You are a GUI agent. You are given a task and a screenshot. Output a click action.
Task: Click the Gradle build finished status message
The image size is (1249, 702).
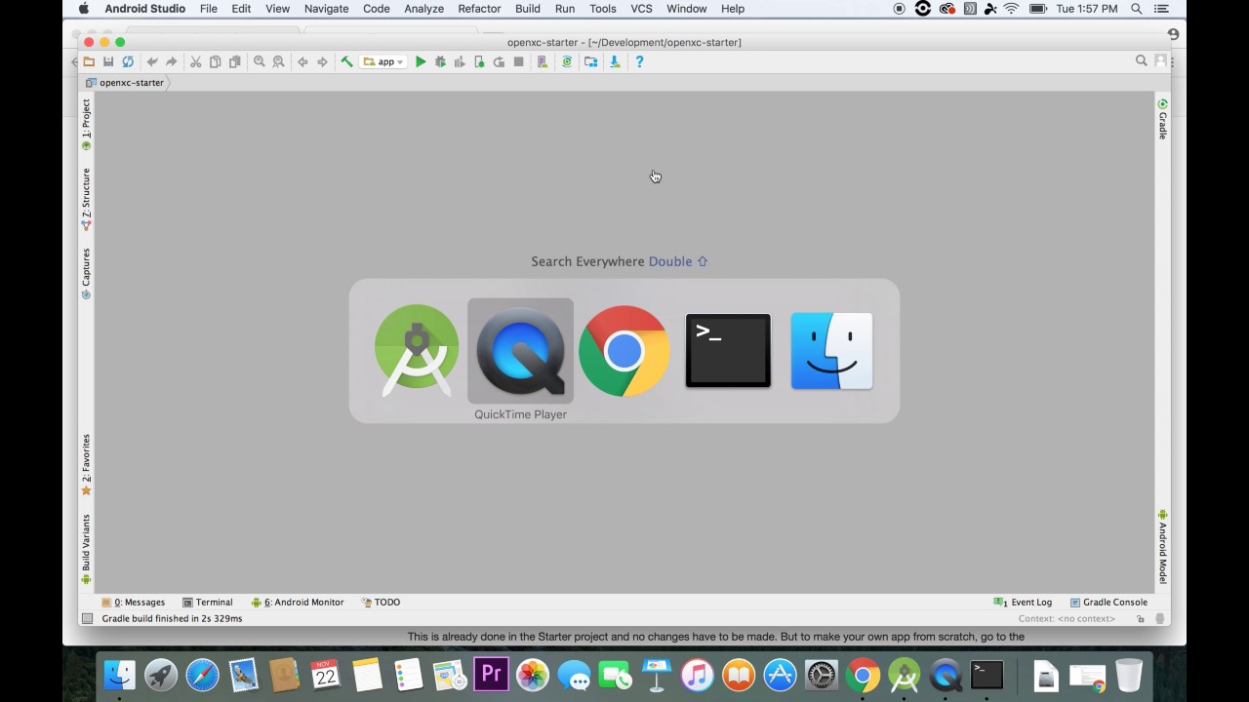(172, 619)
